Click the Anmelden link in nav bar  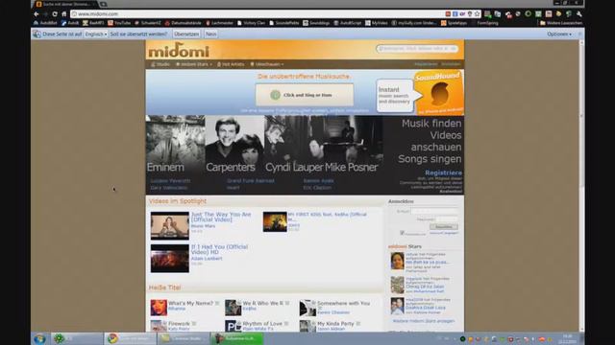point(451,64)
